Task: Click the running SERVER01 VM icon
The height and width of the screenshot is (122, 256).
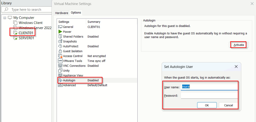Action: [x=15, y=38]
